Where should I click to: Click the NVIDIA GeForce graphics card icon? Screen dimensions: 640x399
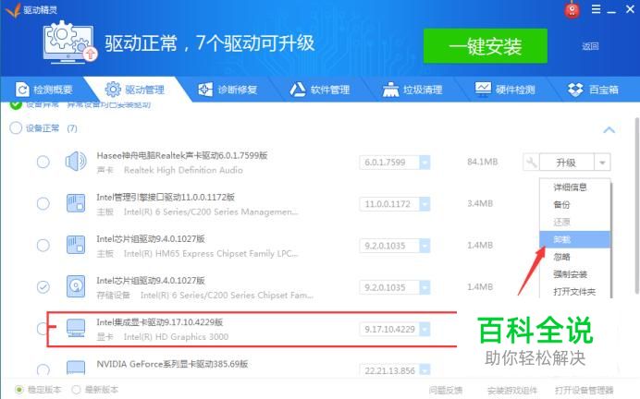tap(76, 368)
